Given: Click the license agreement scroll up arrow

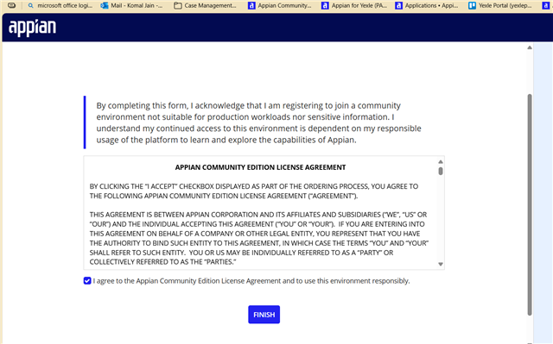Looking at the screenshot, I should (x=441, y=162).
